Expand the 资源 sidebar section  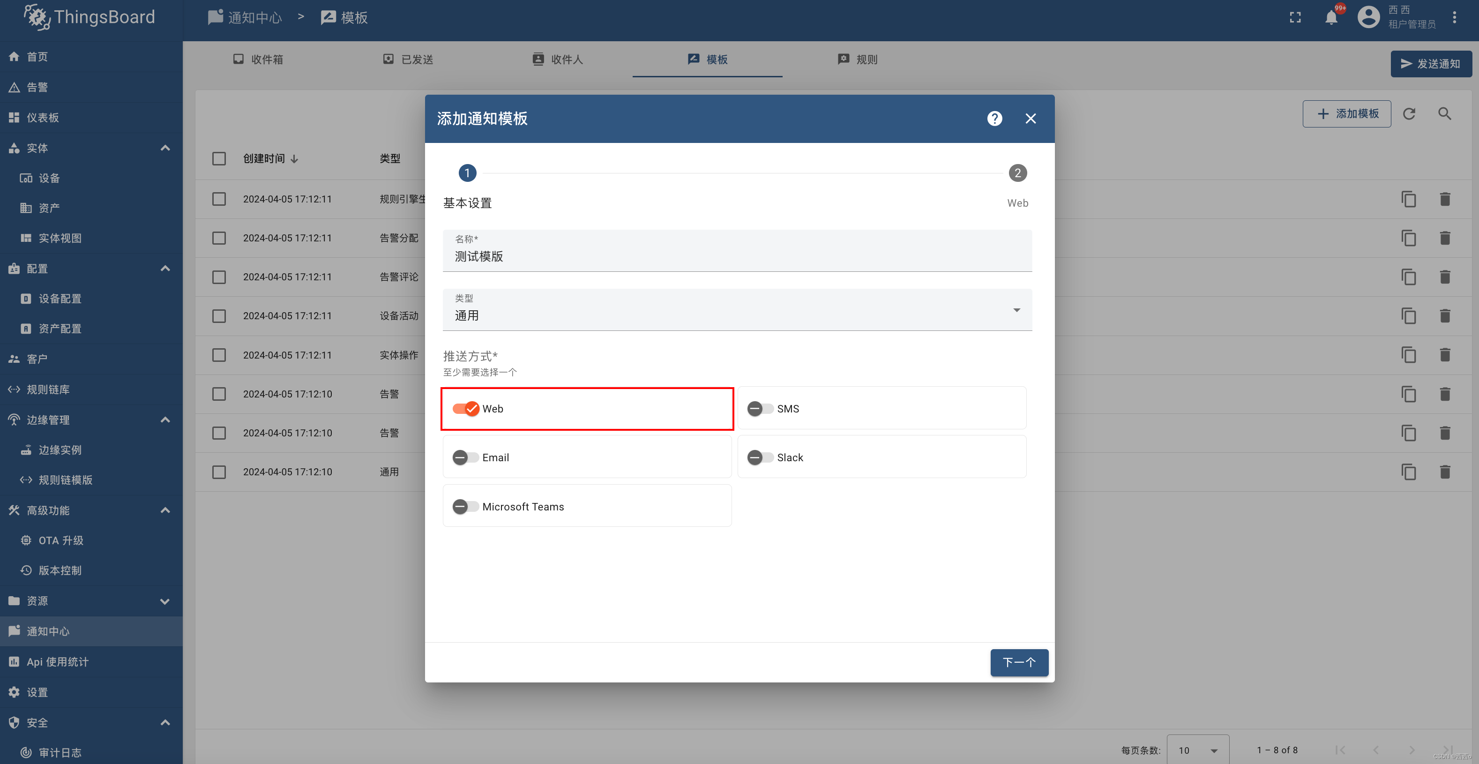tap(165, 601)
